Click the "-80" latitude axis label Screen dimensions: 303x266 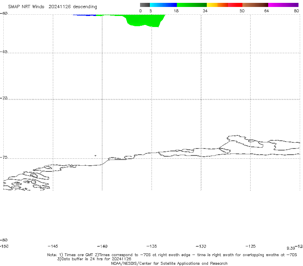4,240
